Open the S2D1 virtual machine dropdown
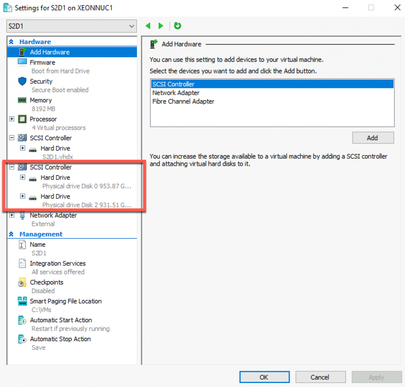Viewport: 405px width, 387px height. 131,26
